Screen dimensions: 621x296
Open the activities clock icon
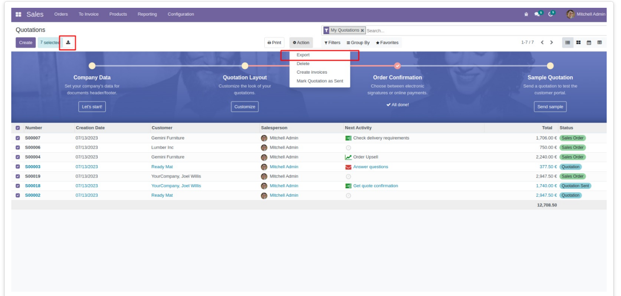[x=552, y=14]
